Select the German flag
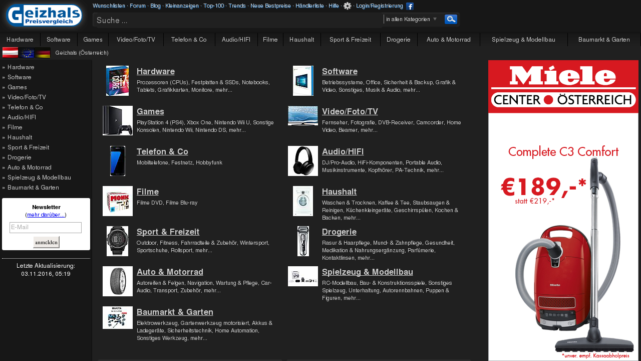The image size is (641, 361). pos(43,53)
